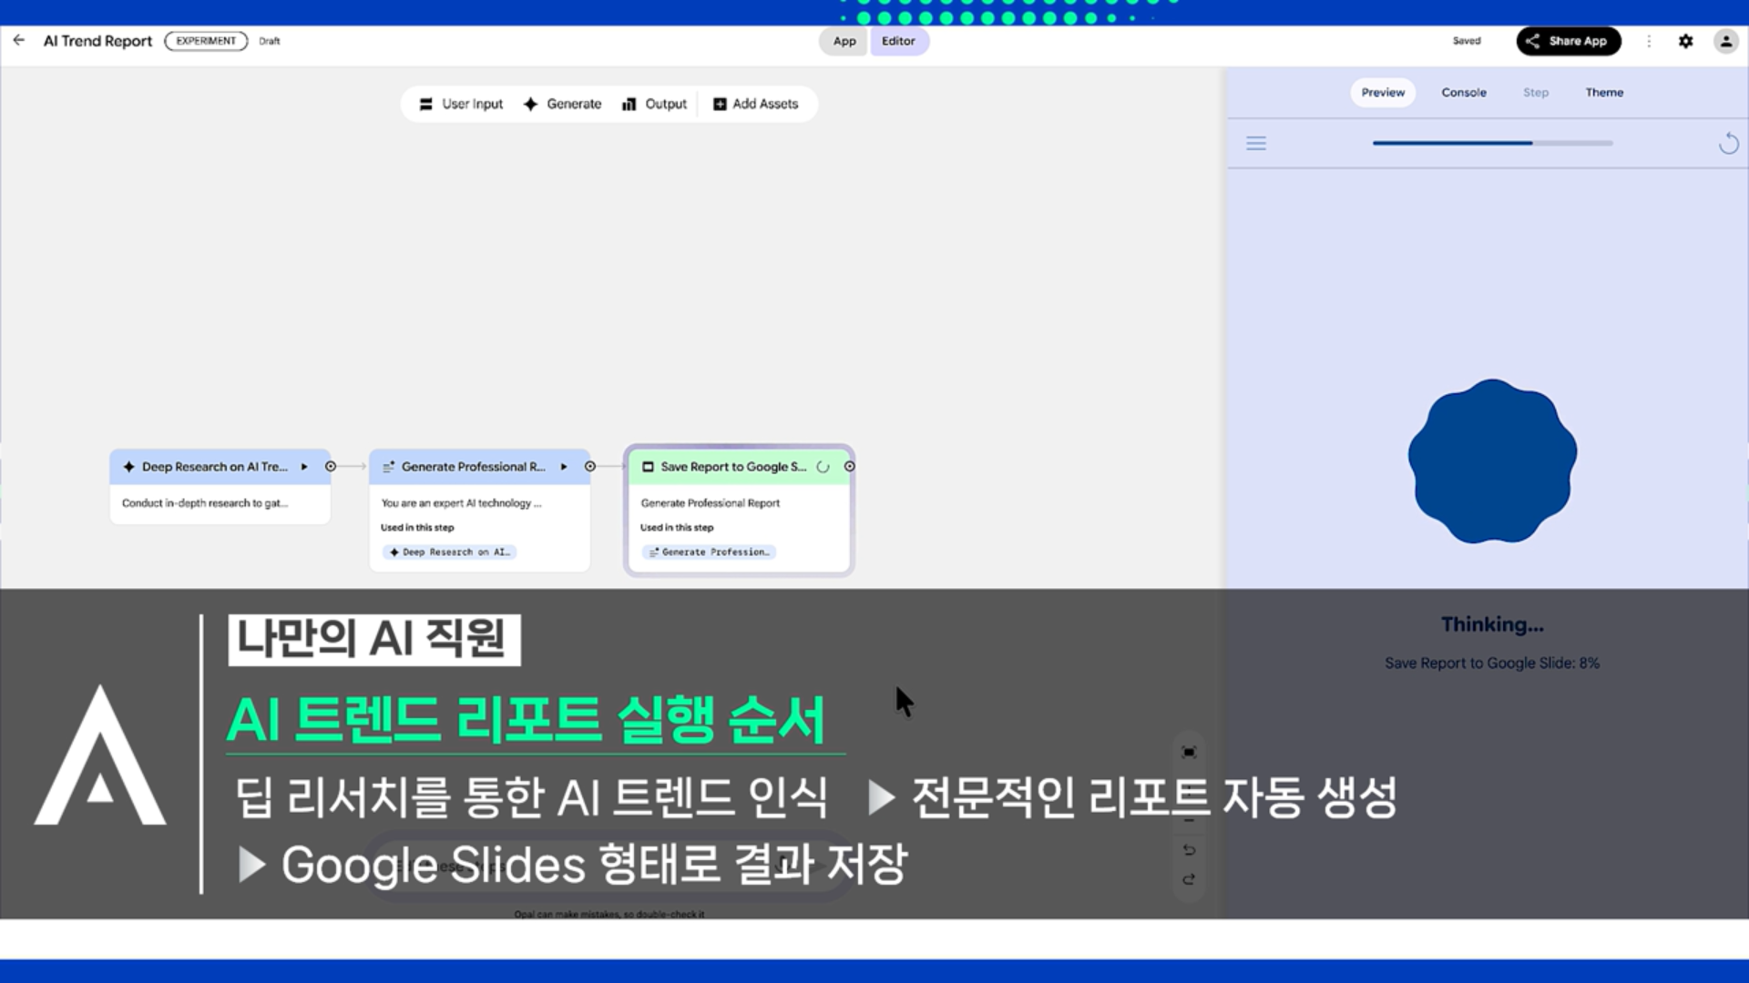Add a Generate step
This screenshot has width=1749, height=983.
(562, 104)
